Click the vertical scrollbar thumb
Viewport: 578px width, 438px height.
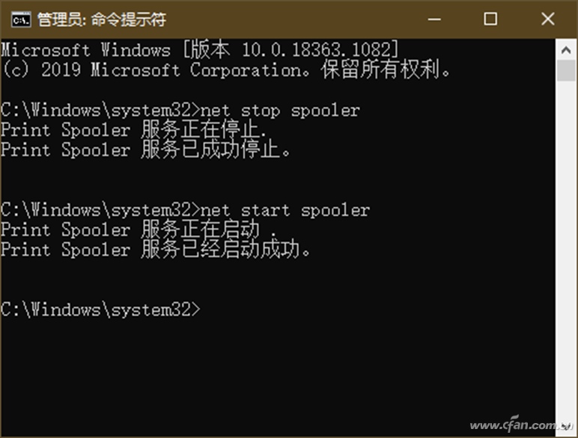(x=566, y=71)
